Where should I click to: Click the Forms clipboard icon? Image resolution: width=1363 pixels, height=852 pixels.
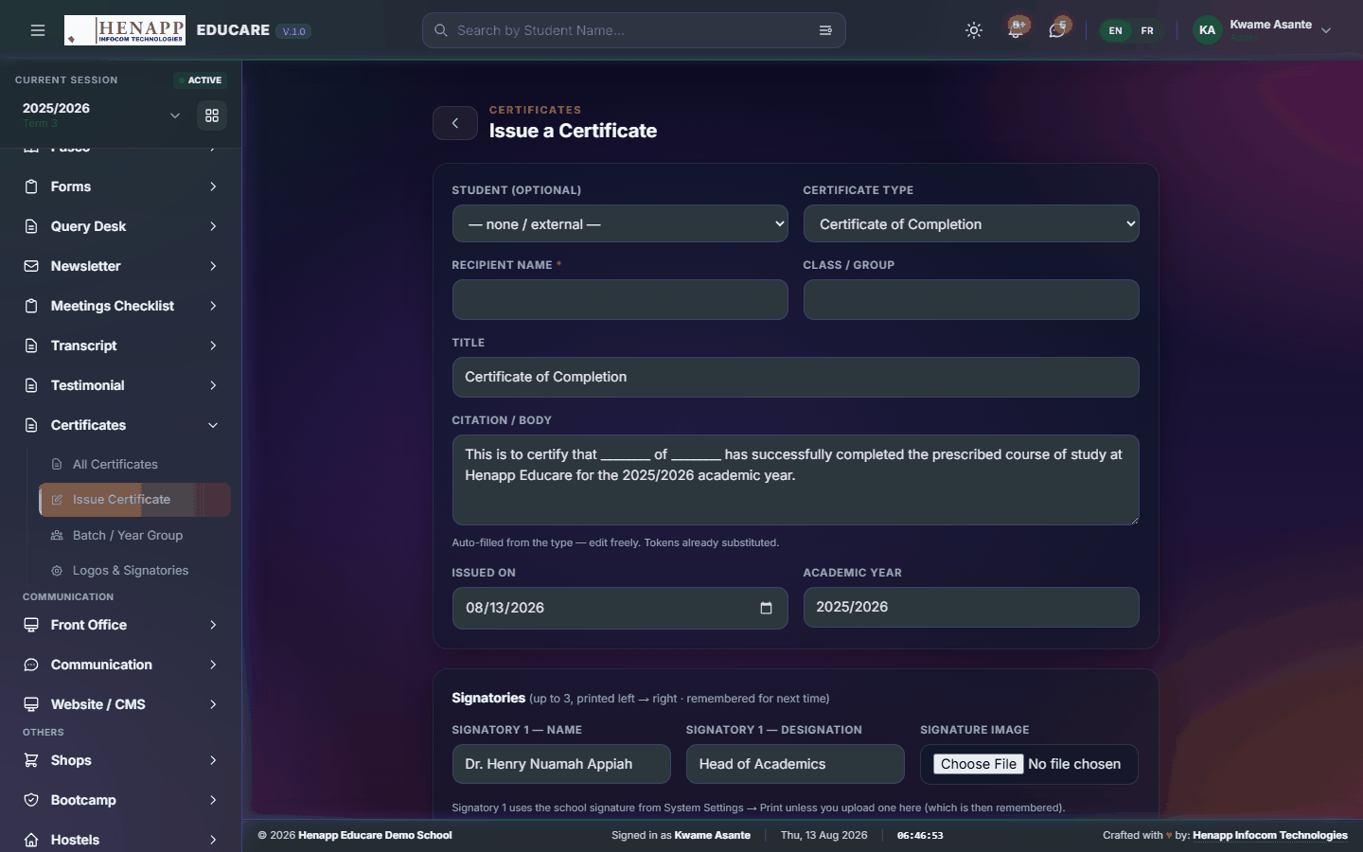click(31, 186)
